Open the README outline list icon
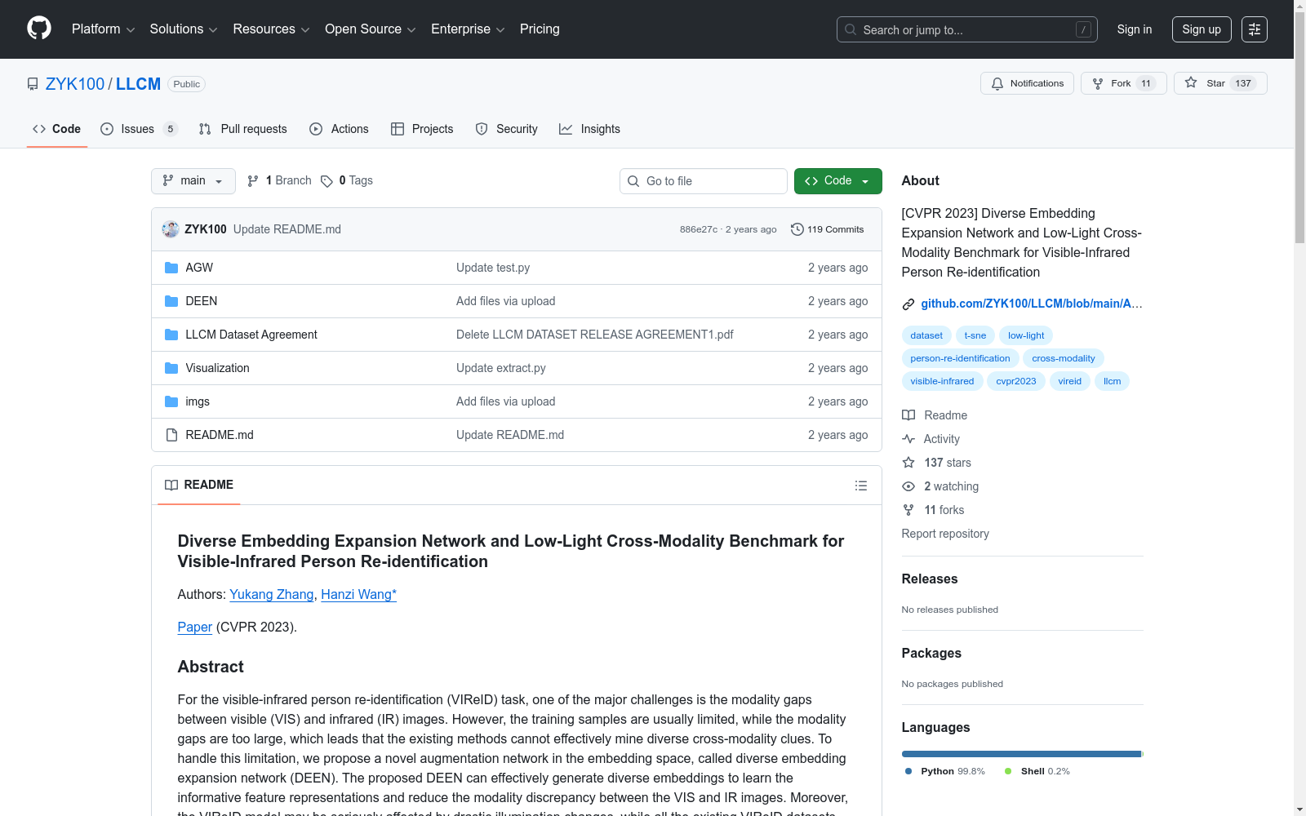1306x816 pixels. [861, 486]
